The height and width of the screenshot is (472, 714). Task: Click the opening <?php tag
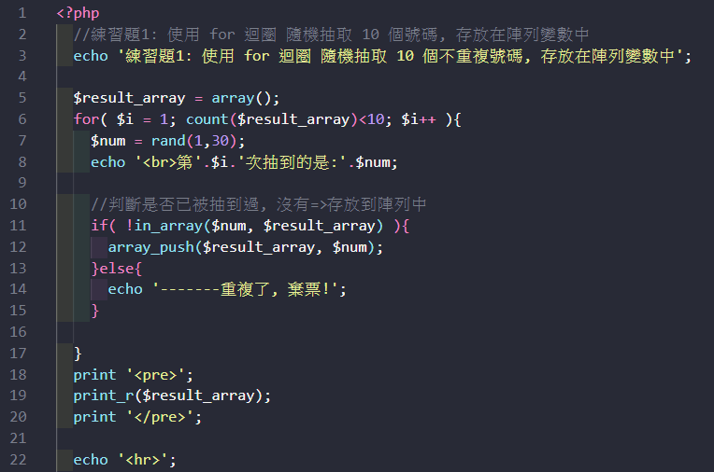78,14
